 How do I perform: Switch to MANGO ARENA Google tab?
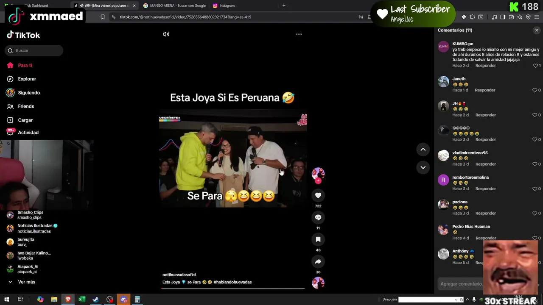[x=174, y=6]
